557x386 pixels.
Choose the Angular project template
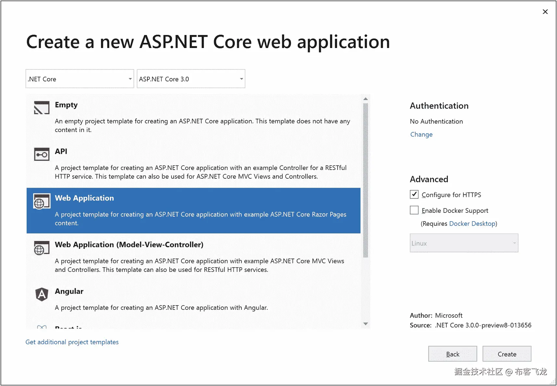pyautogui.click(x=69, y=291)
